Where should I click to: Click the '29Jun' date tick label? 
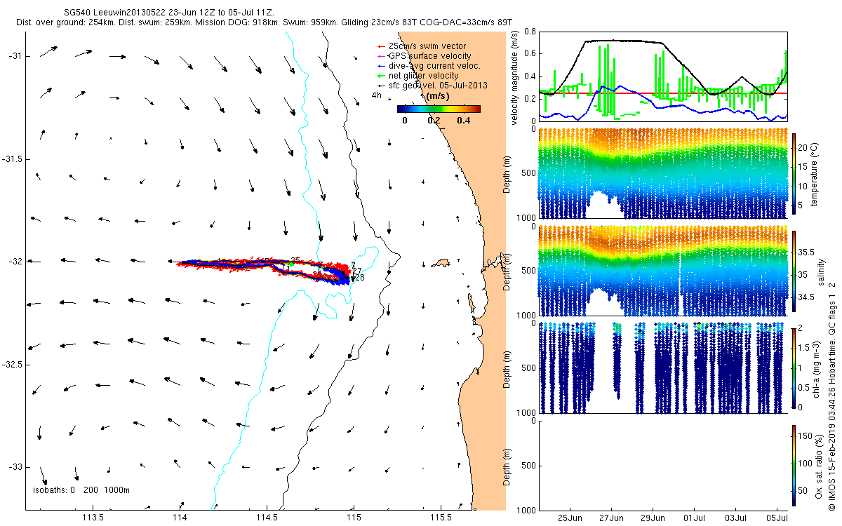coord(653,518)
